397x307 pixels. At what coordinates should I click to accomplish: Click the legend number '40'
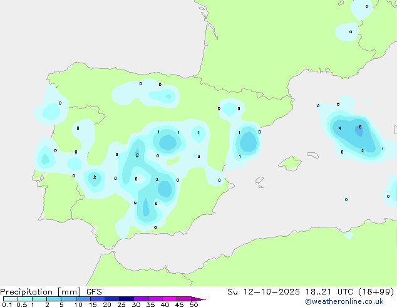[165, 304]
